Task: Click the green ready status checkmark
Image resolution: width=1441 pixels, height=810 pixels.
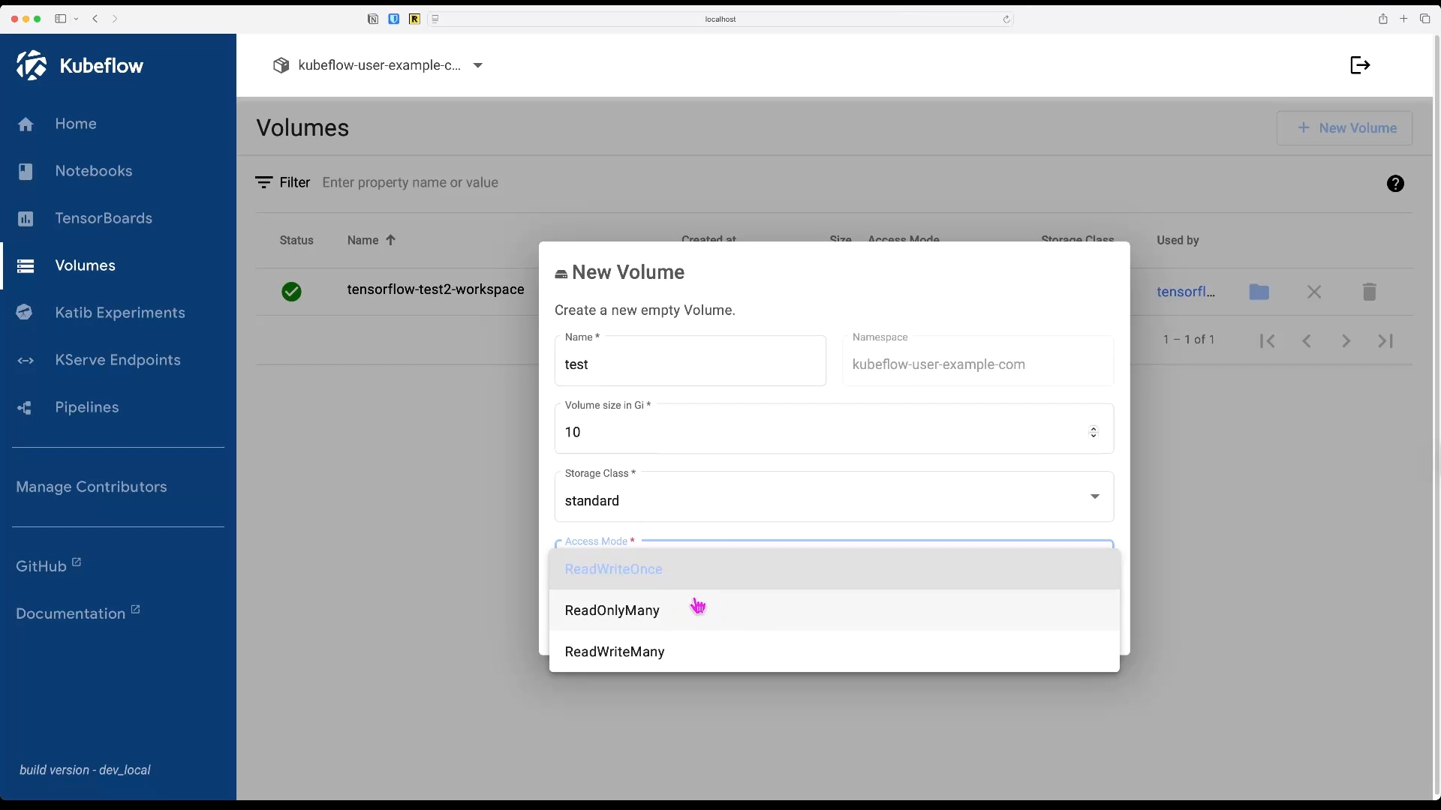Action: (x=291, y=292)
